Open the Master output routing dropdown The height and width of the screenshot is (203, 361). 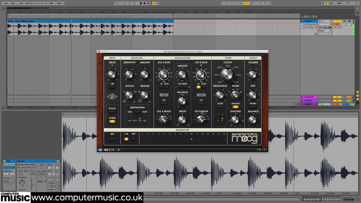pos(325,31)
